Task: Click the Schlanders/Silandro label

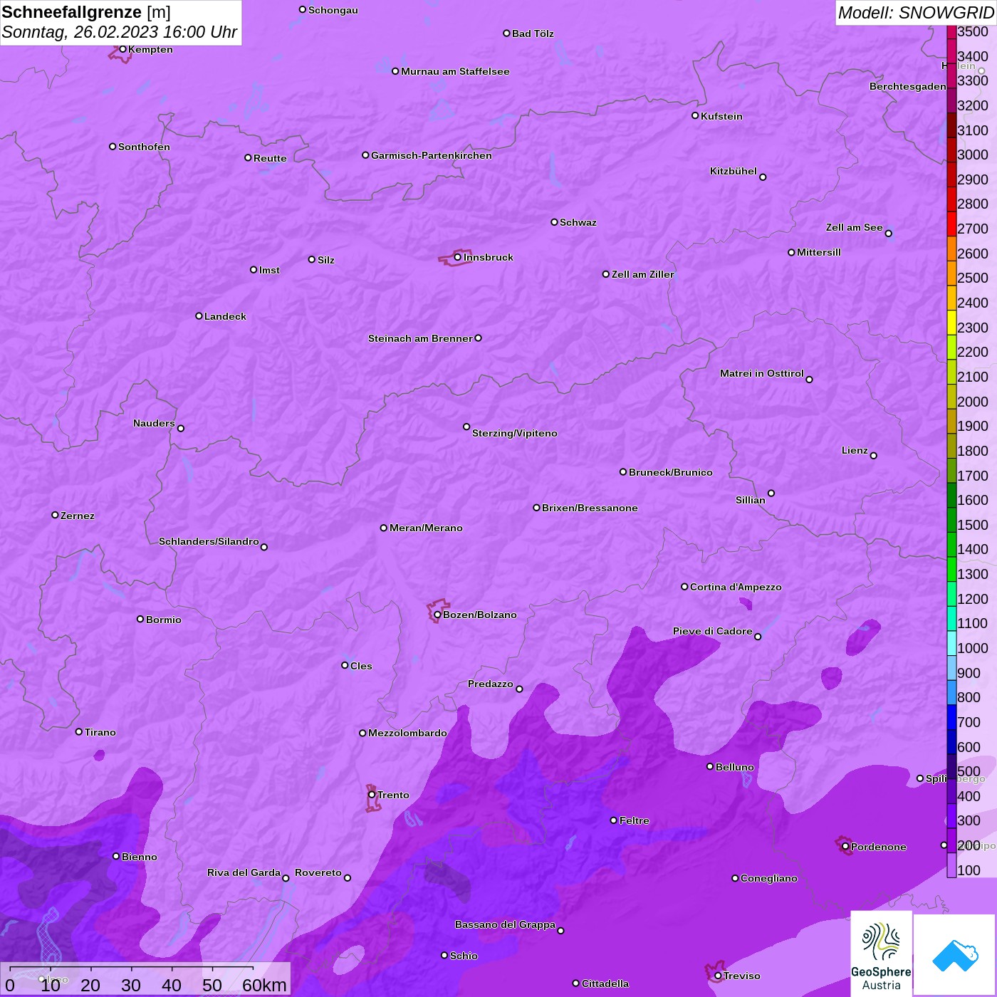Action: click(209, 541)
